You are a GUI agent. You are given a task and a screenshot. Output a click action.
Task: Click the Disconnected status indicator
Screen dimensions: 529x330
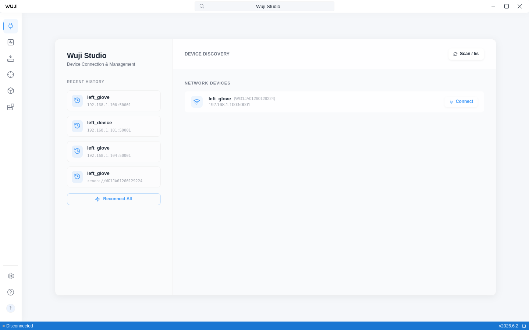(x=18, y=326)
